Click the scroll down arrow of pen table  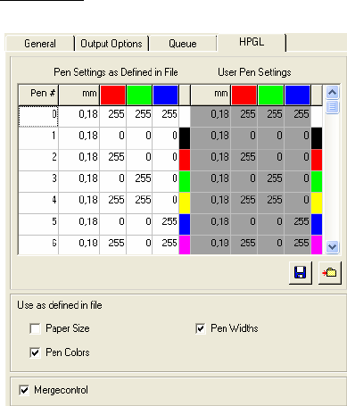pos(332,247)
